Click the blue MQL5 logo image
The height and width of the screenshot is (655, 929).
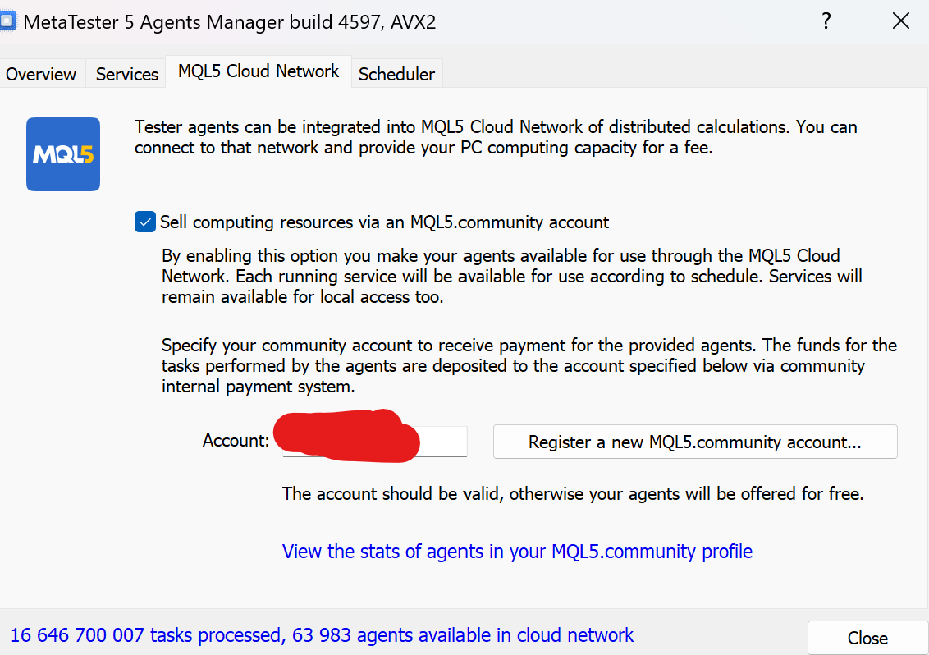63,154
